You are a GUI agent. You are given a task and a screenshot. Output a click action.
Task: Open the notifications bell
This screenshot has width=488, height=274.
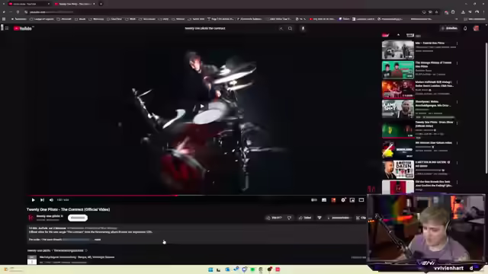tap(465, 28)
